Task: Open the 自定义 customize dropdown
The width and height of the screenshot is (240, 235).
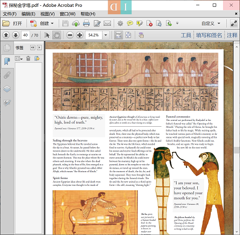Action: (211, 23)
